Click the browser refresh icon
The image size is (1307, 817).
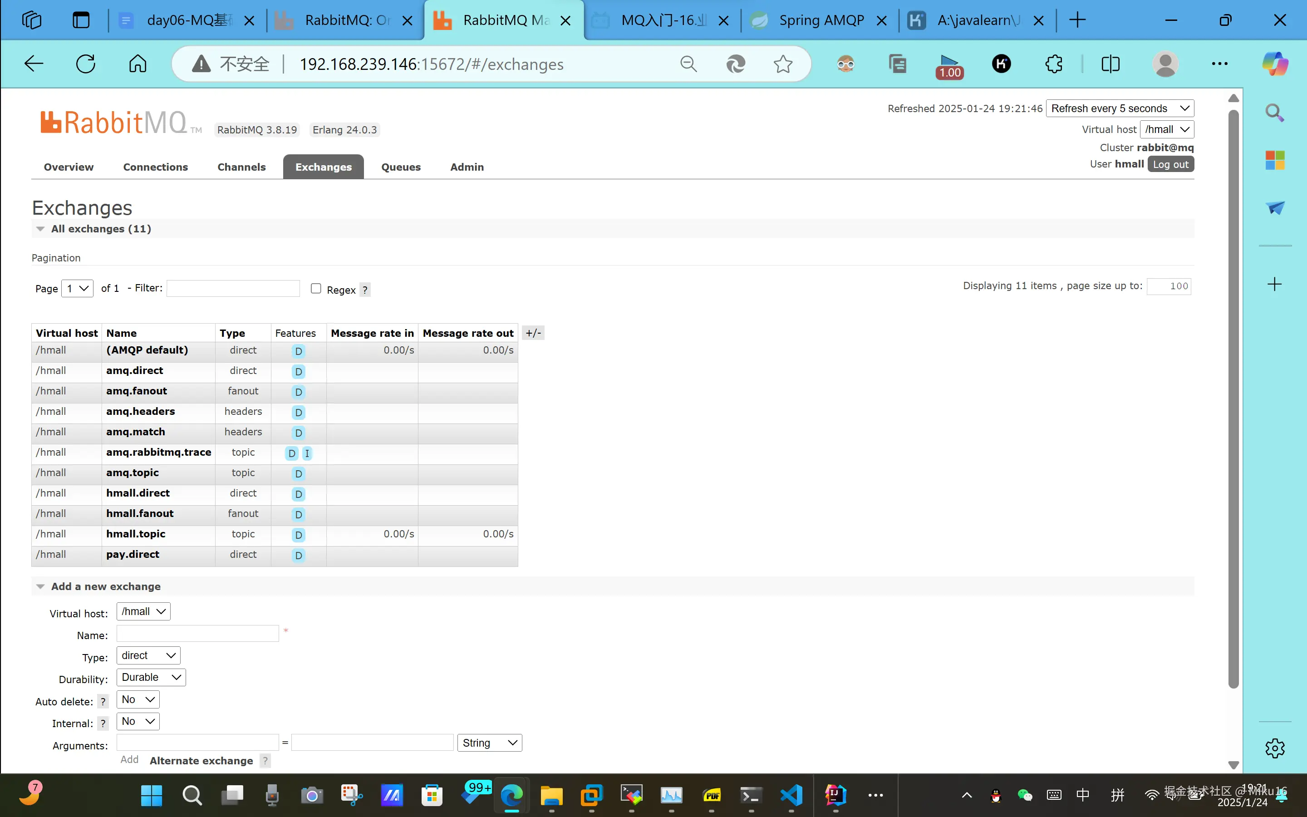tap(85, 64)
